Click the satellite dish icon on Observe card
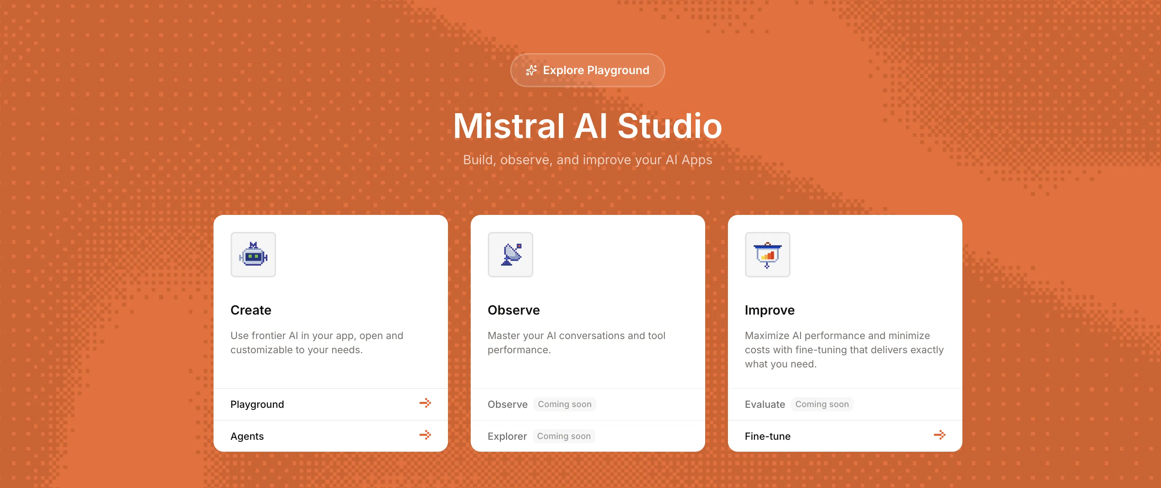 (x=510, y=255)
